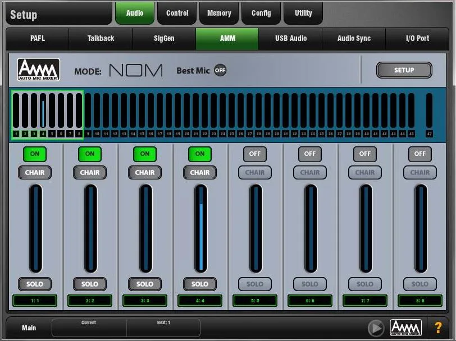This screenshot has width=456, height=341.
Task: Open the AMM shortcut icon in bottom bar
Action: 405,328
